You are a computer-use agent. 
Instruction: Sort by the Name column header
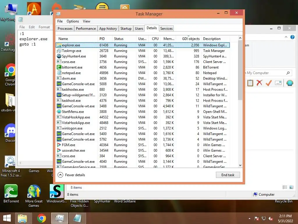click(x=77, y=39)
